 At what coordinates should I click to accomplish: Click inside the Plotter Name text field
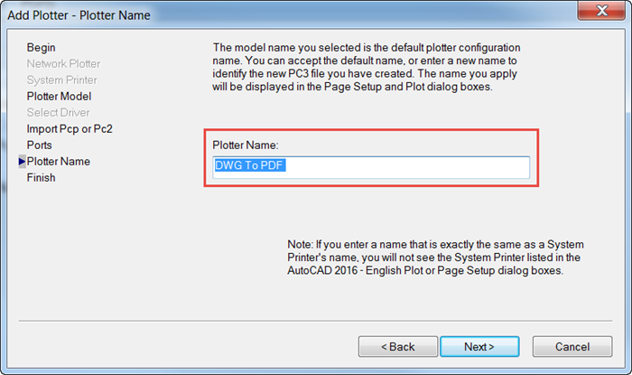(371, 167)
